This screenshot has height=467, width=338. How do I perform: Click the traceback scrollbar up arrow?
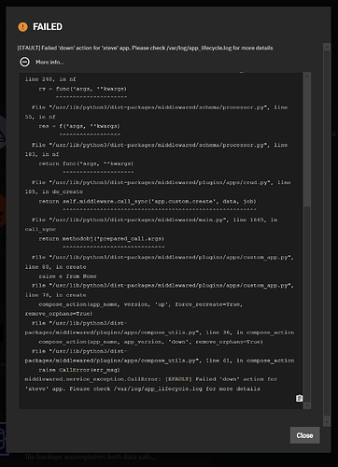307,76
